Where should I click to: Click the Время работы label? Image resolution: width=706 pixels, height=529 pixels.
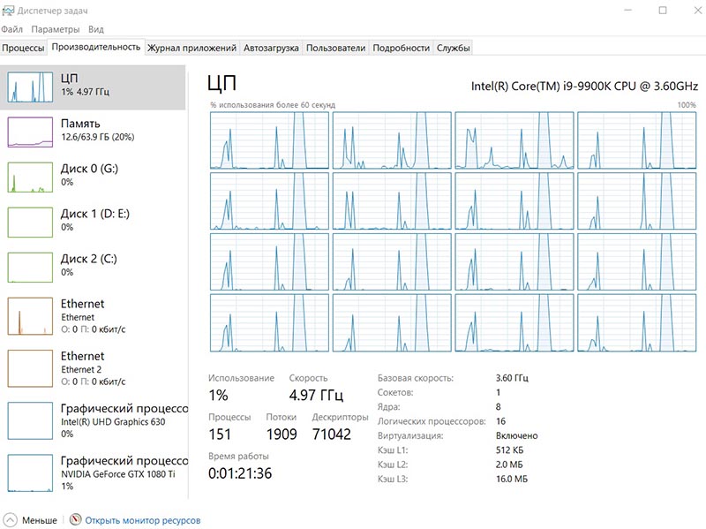pyautogui.click(x=238, y=456)
